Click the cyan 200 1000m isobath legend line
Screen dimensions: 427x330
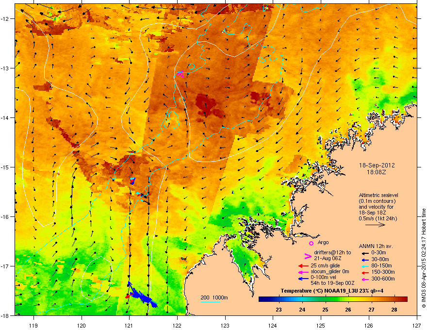click(210, 302)
